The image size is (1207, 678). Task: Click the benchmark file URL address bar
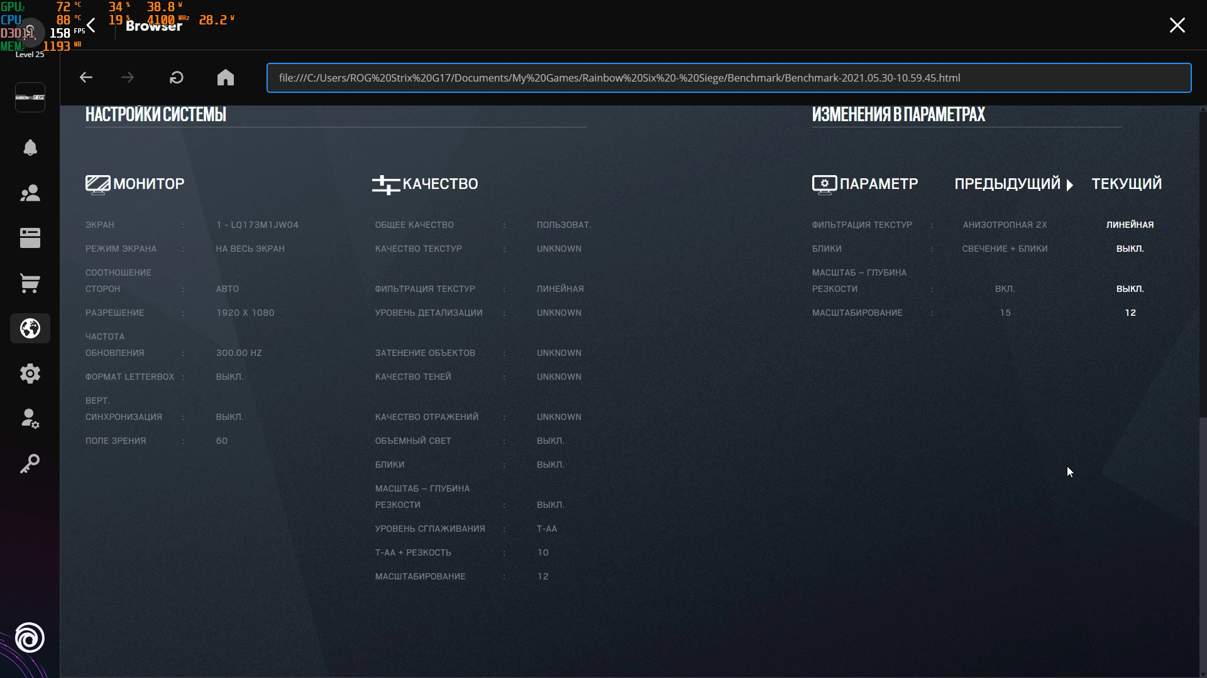tap(729, 78)
